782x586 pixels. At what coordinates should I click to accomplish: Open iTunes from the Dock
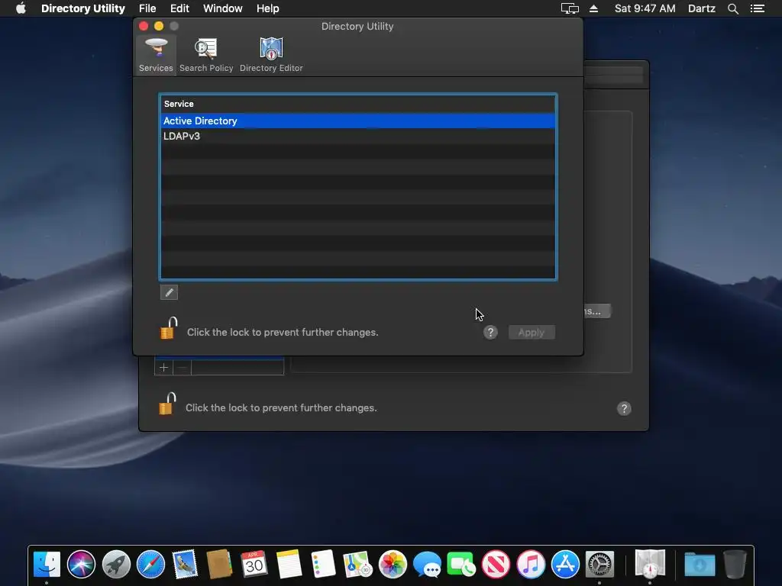531,564
